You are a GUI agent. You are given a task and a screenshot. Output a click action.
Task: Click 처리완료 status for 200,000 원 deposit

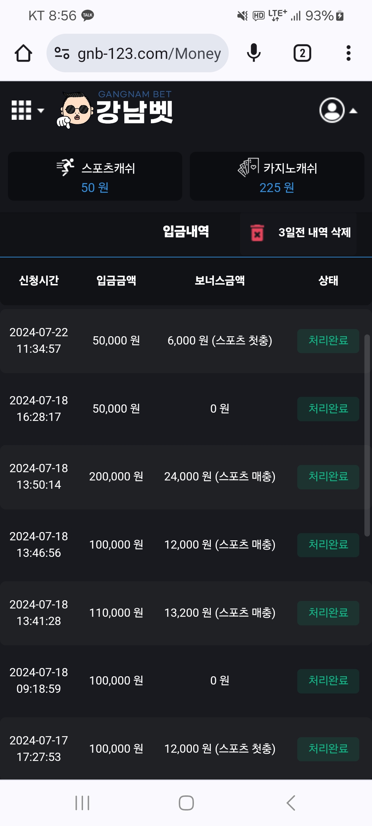(x=328, y=477)
